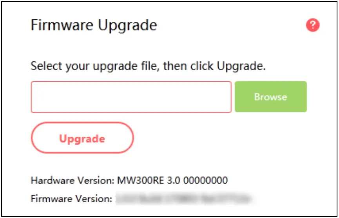Screen dimensions: 339x218
Task: Open help via red question mark icon
Action: [x=313, y=25]
